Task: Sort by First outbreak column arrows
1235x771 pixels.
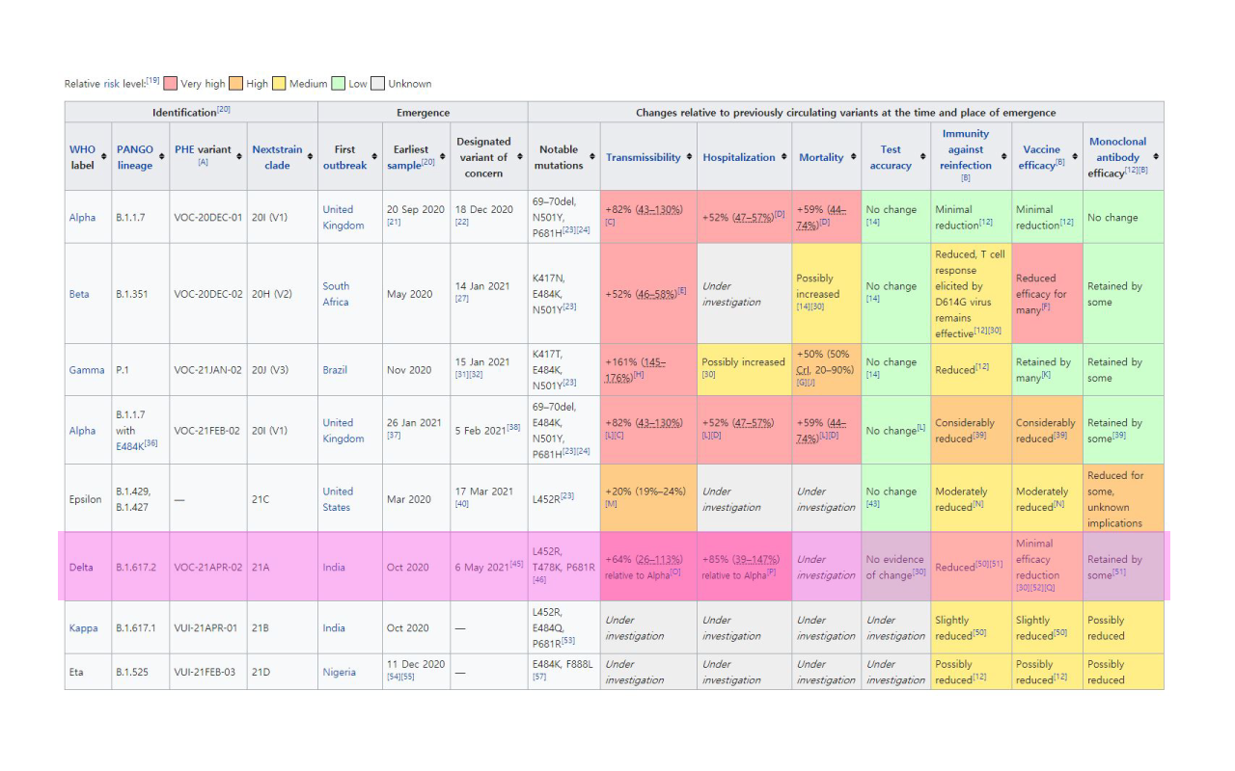Action: 374,157
